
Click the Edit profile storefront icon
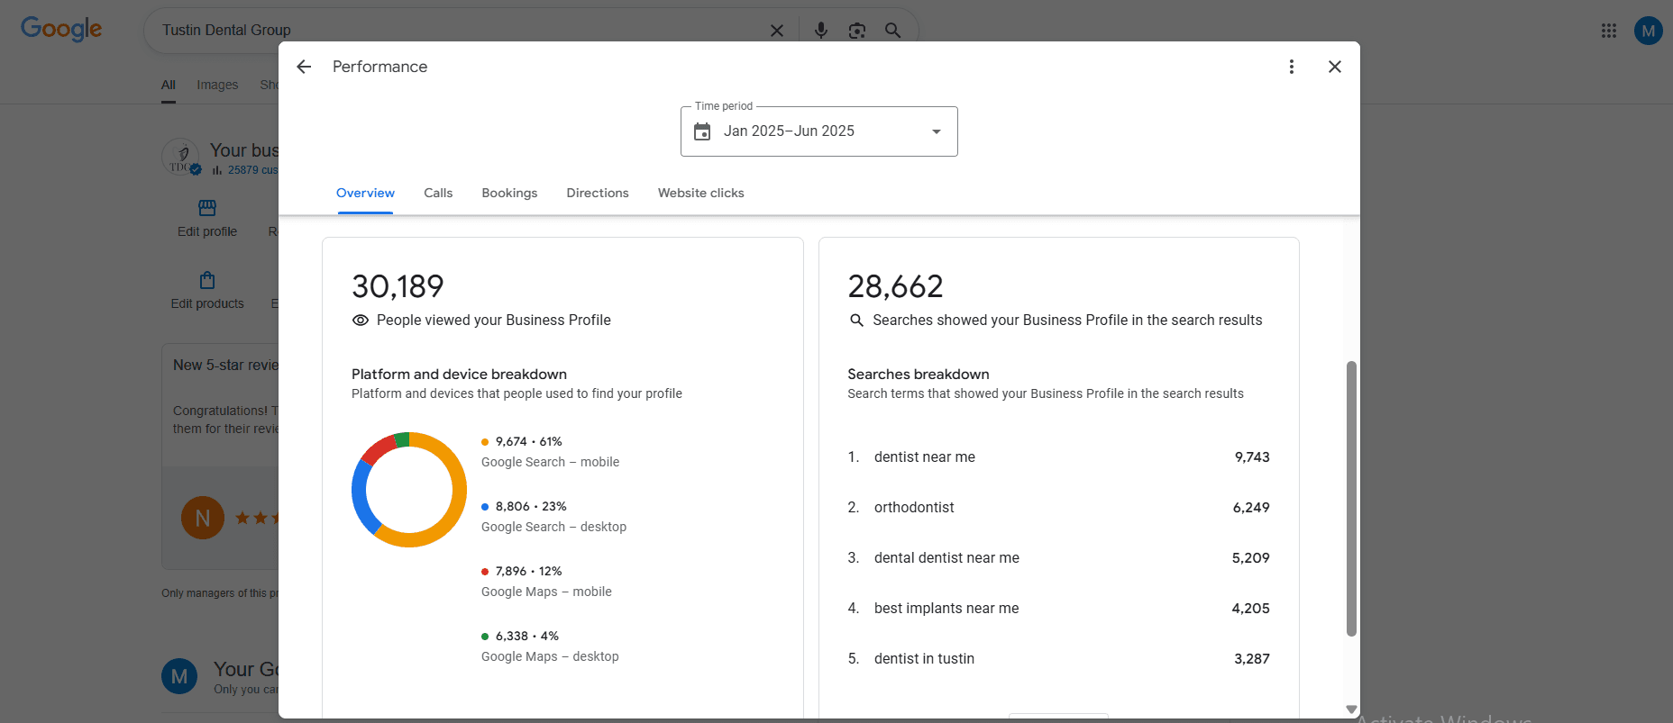coord(207,208)
